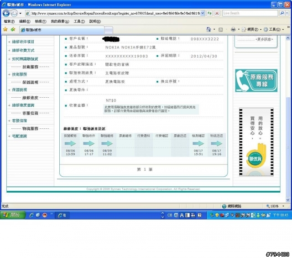
Task: Click 客服信箱 sidebar link
Action: tap(20, 121)
